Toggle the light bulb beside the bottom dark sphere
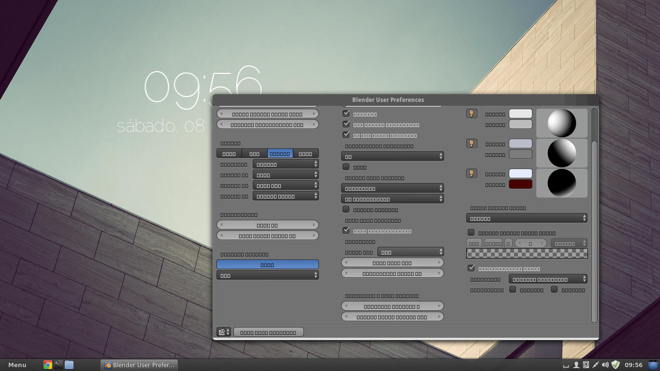This screenshot has height=371, width=660. [x=472, y=173]
